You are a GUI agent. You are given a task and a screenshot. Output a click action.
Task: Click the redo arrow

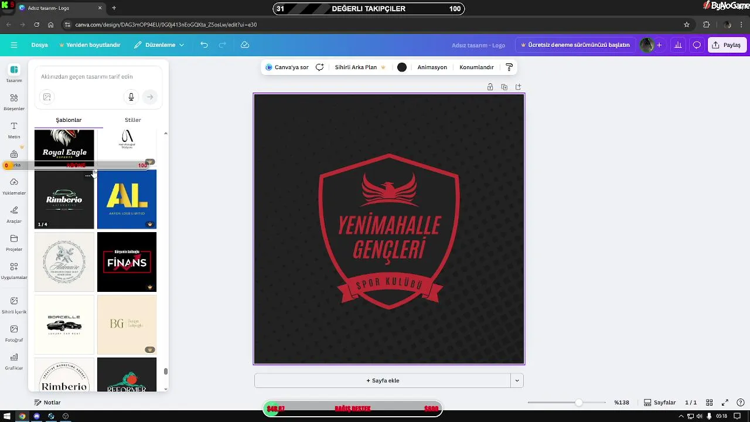223,45
